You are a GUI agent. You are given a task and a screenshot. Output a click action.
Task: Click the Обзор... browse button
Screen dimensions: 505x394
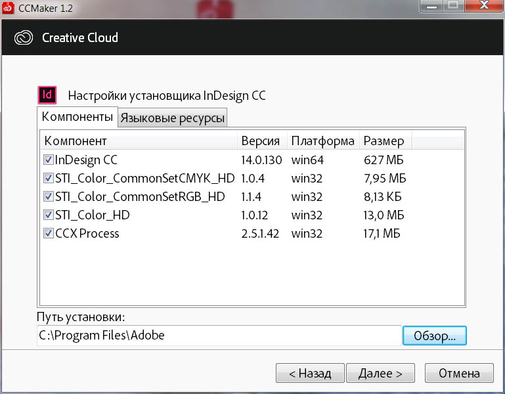tap(435, 336)
